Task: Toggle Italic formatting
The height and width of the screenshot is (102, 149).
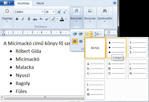Action: click(x=23, y=19)
